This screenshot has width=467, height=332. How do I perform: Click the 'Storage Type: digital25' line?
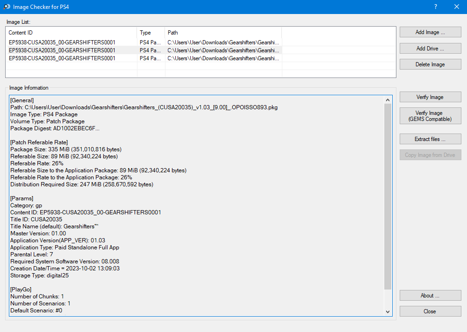pyautogui.click(x=40, y=275)
